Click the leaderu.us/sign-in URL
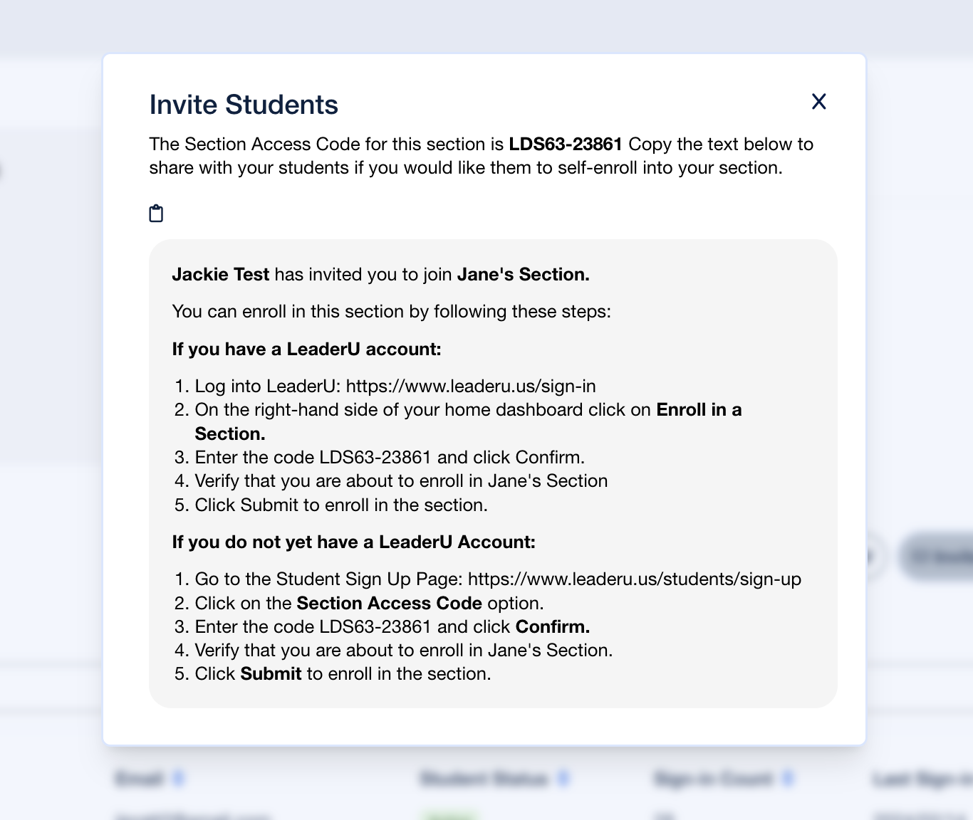Viewport: 973px width, 820px height. [471, 386]
